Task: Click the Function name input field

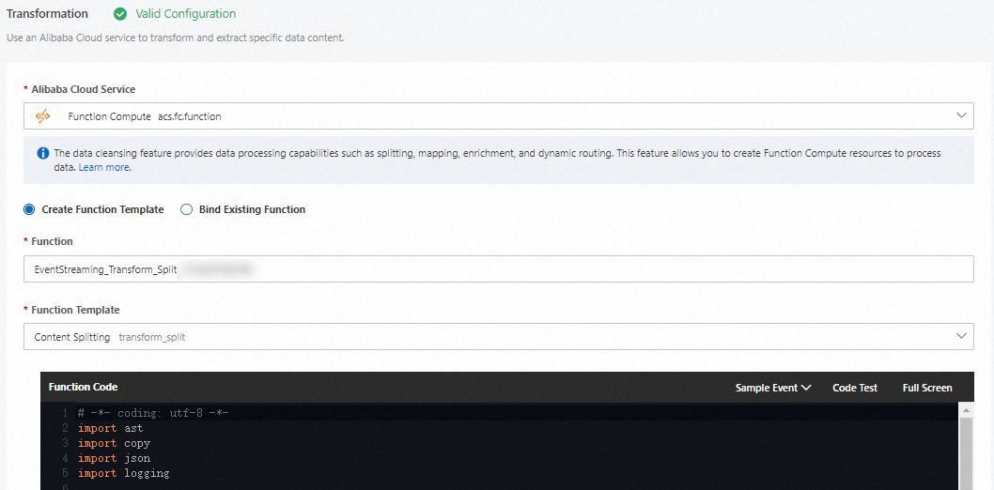Action: 498,269
